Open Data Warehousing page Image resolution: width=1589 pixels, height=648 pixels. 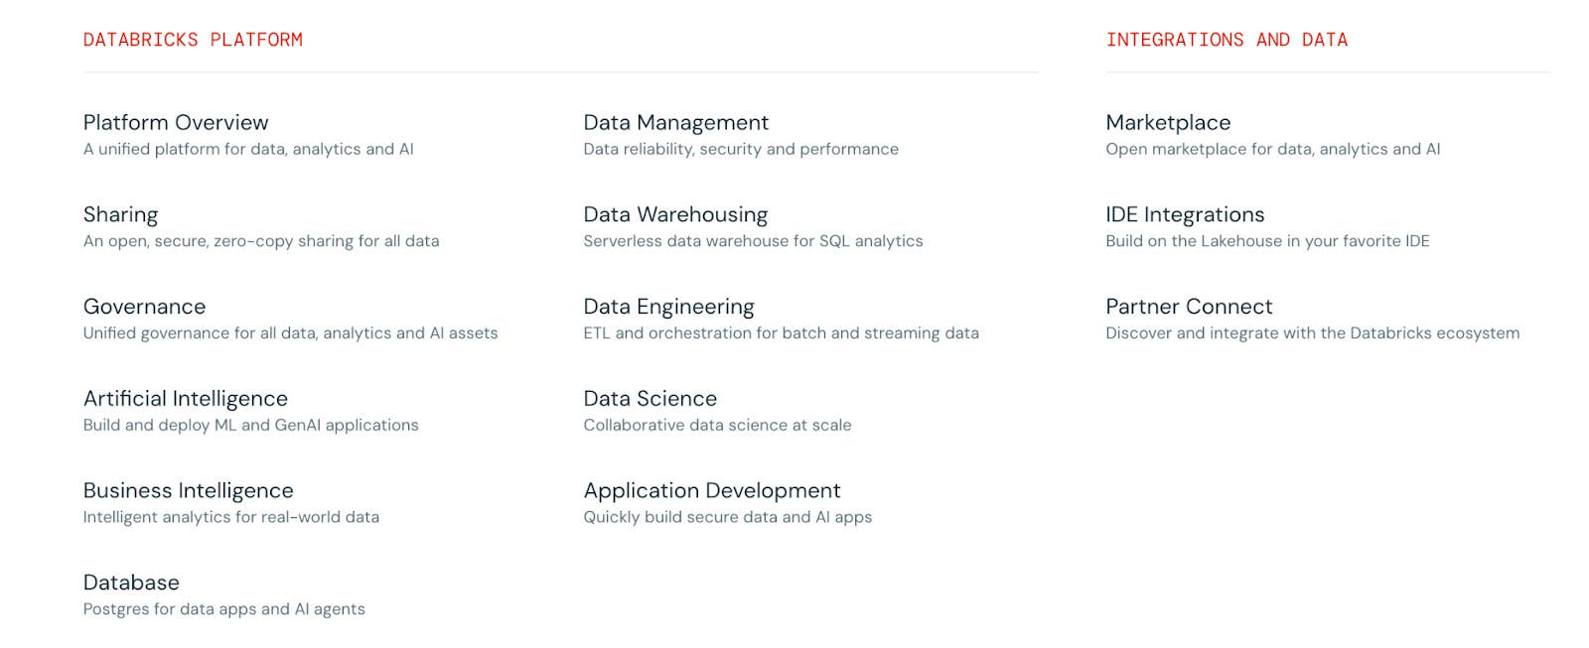point(675,215)
